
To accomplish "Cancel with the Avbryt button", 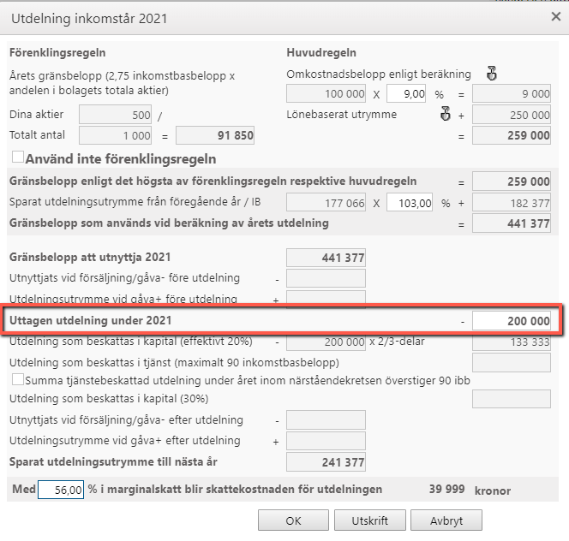I will (446, 520).
